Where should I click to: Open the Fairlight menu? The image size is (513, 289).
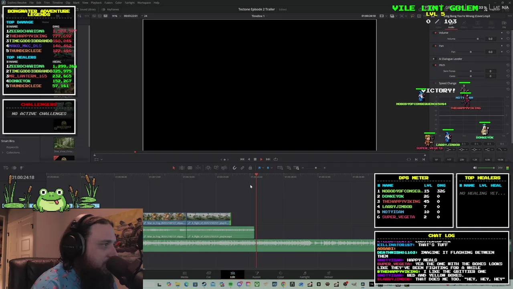coord(129,2)
